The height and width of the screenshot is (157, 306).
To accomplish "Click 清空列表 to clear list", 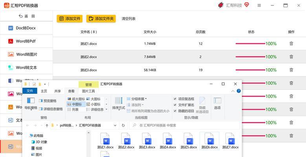I will 128,19.
